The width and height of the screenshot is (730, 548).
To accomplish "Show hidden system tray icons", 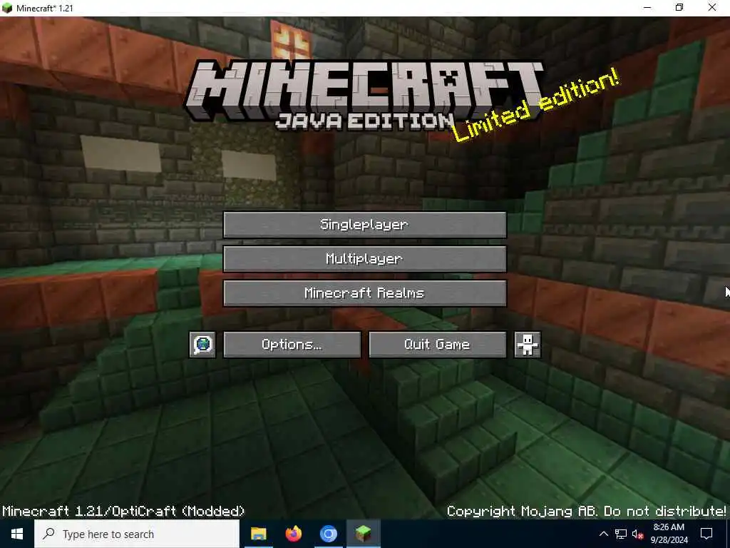I will pyautogui.click(x=603, y=534).
